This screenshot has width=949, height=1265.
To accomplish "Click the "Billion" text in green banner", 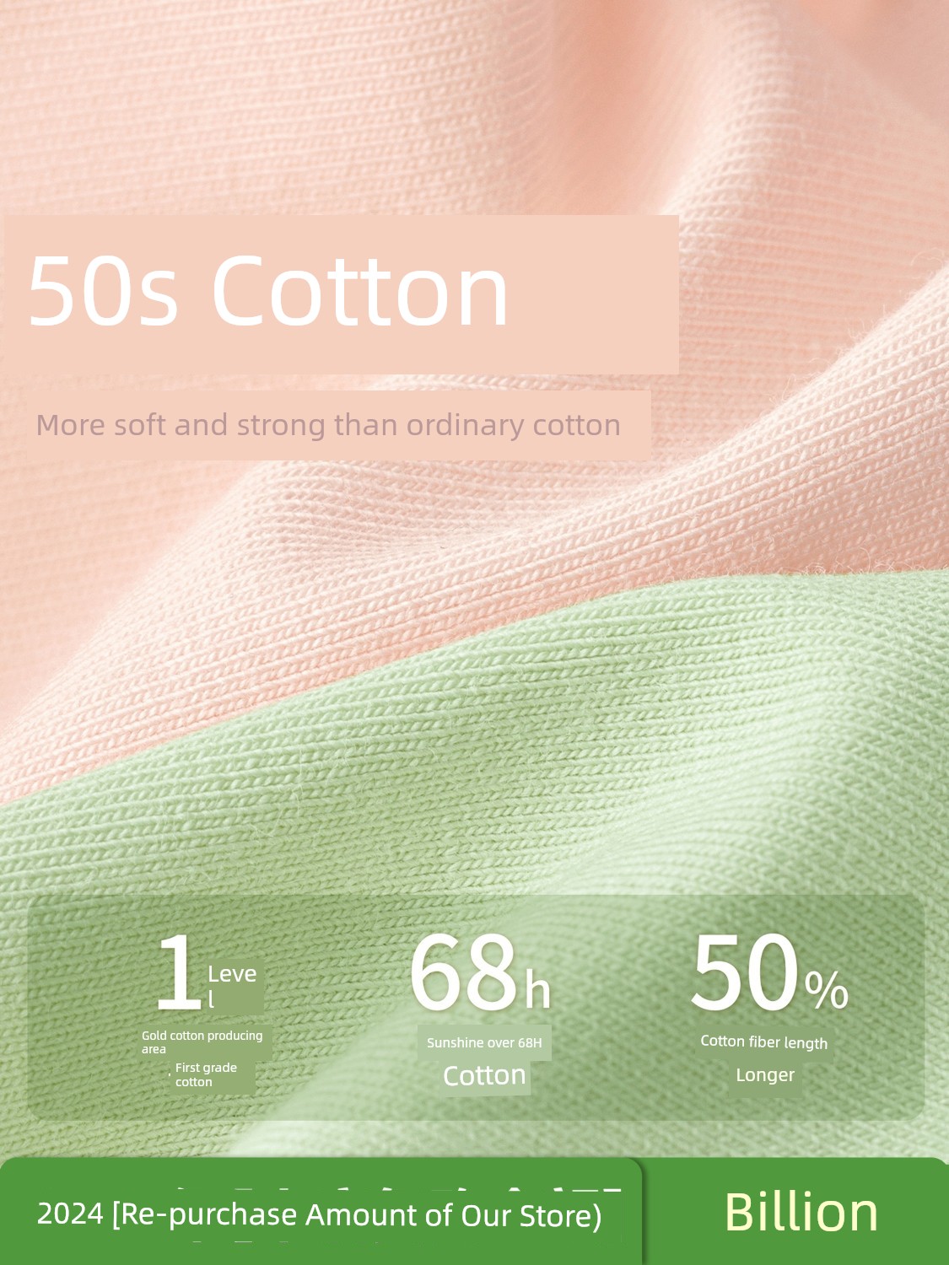I will tap(801, 1213).
